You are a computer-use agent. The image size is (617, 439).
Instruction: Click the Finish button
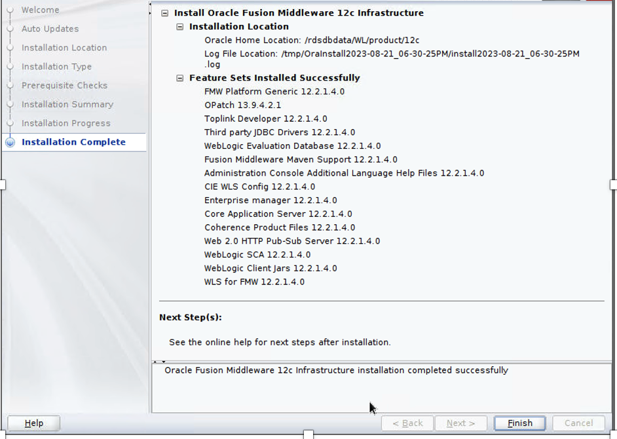[520, 423]
